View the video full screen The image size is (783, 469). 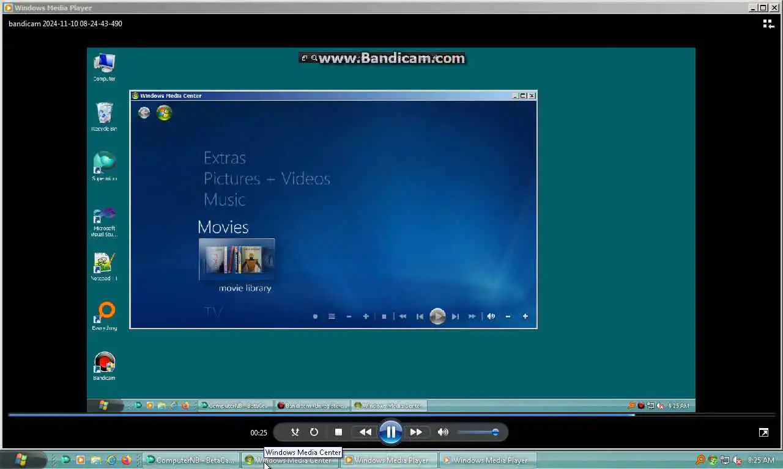point(763,432)
